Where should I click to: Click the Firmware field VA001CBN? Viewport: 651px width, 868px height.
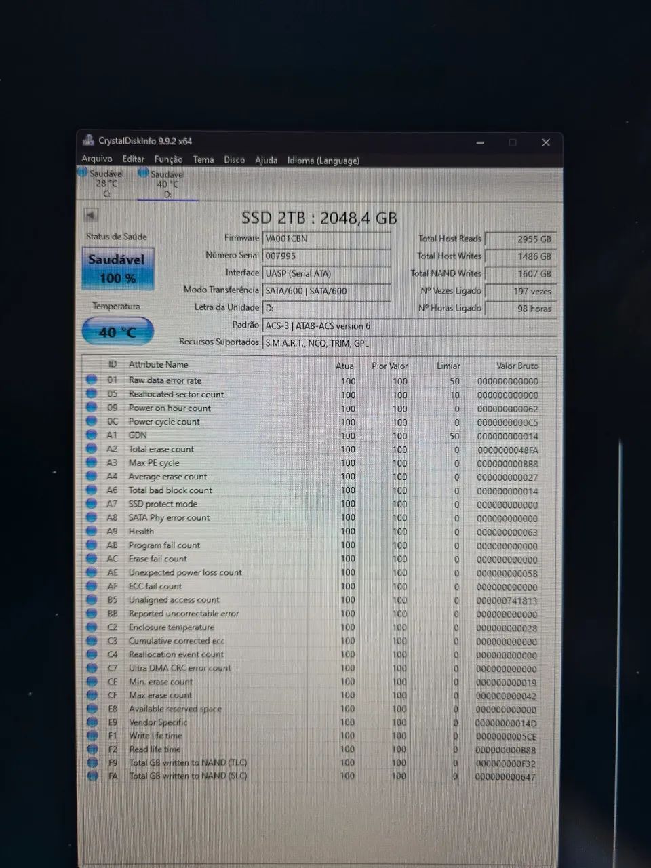[326, 239]
